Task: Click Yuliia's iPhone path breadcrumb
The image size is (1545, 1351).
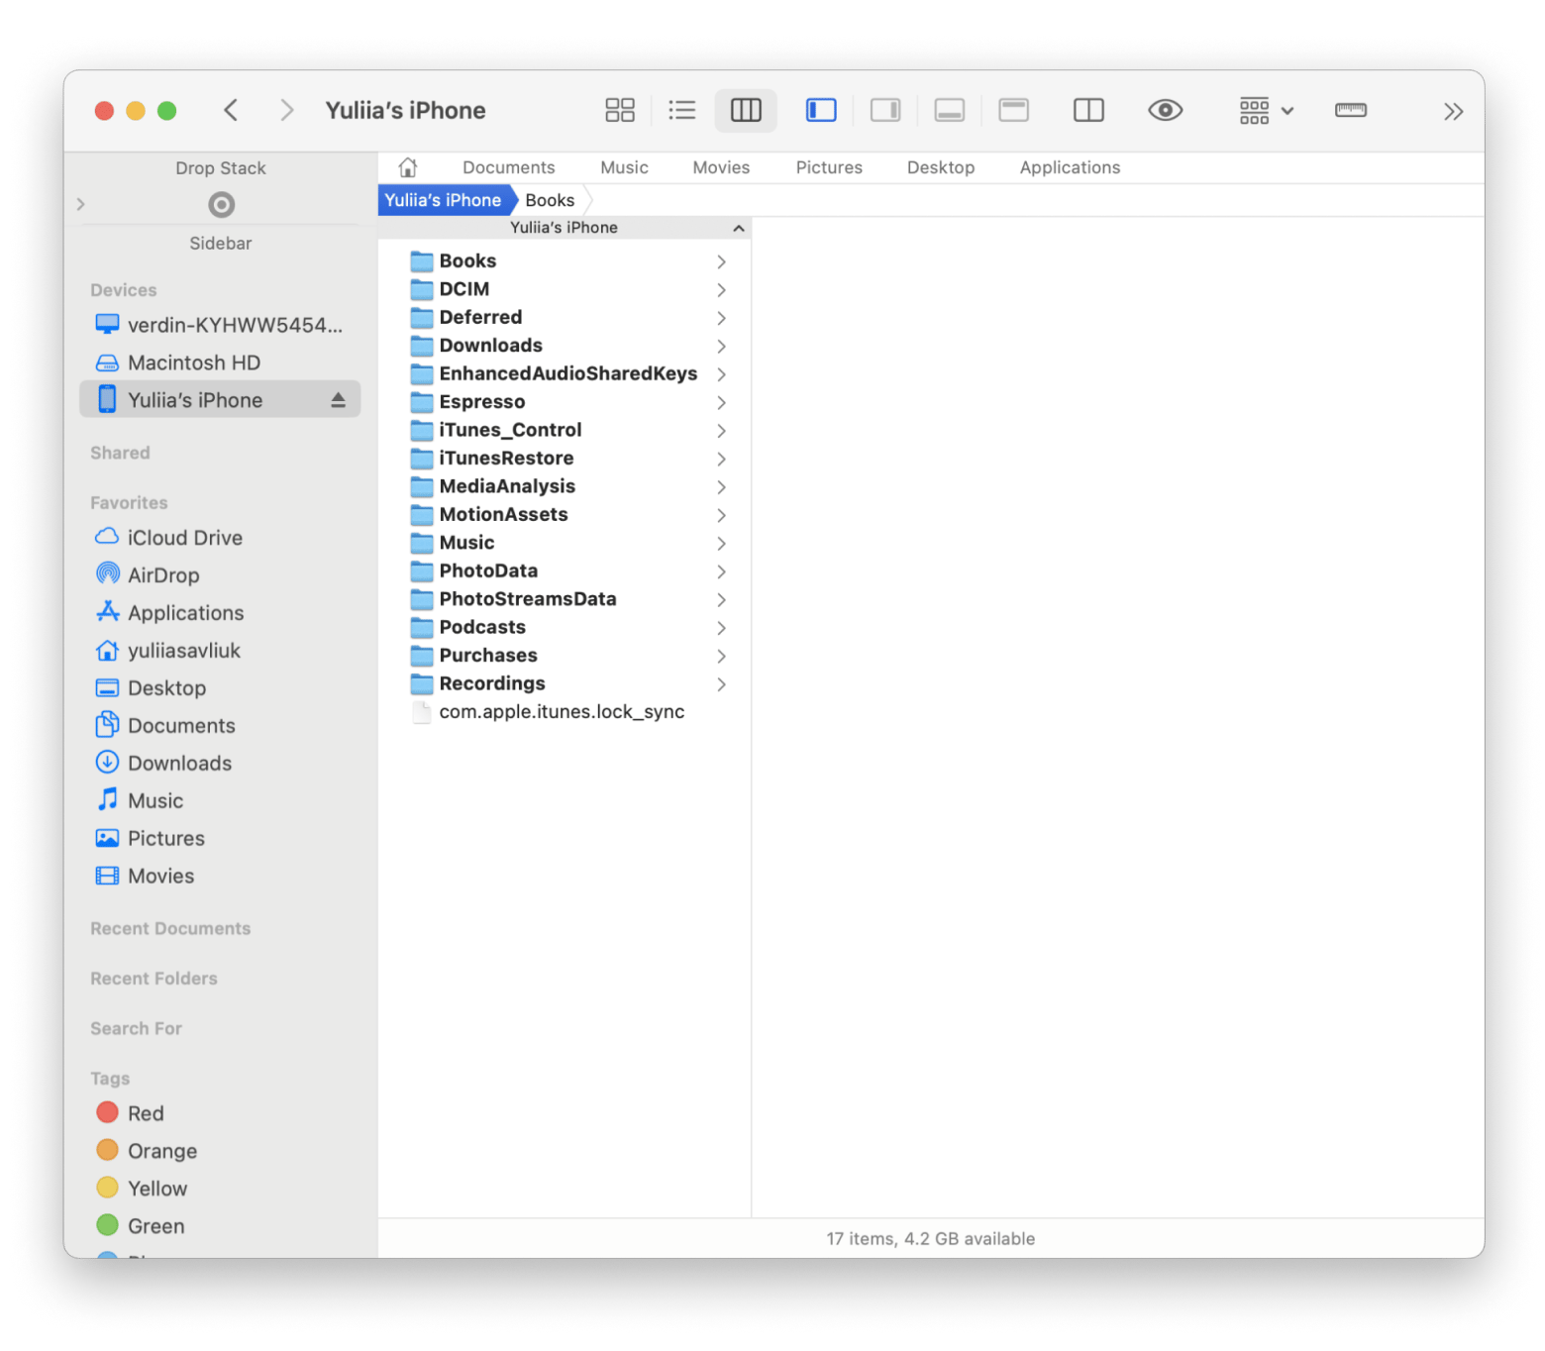Action: (443, 200)
